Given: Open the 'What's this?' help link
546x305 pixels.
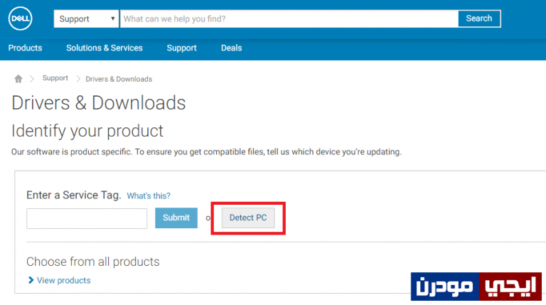Looking at the screenshot, I should [149, 196].
